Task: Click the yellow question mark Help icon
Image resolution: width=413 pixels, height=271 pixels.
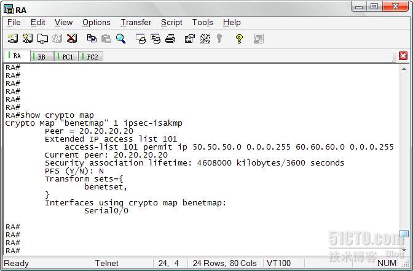Action: [x=239, y=39]
